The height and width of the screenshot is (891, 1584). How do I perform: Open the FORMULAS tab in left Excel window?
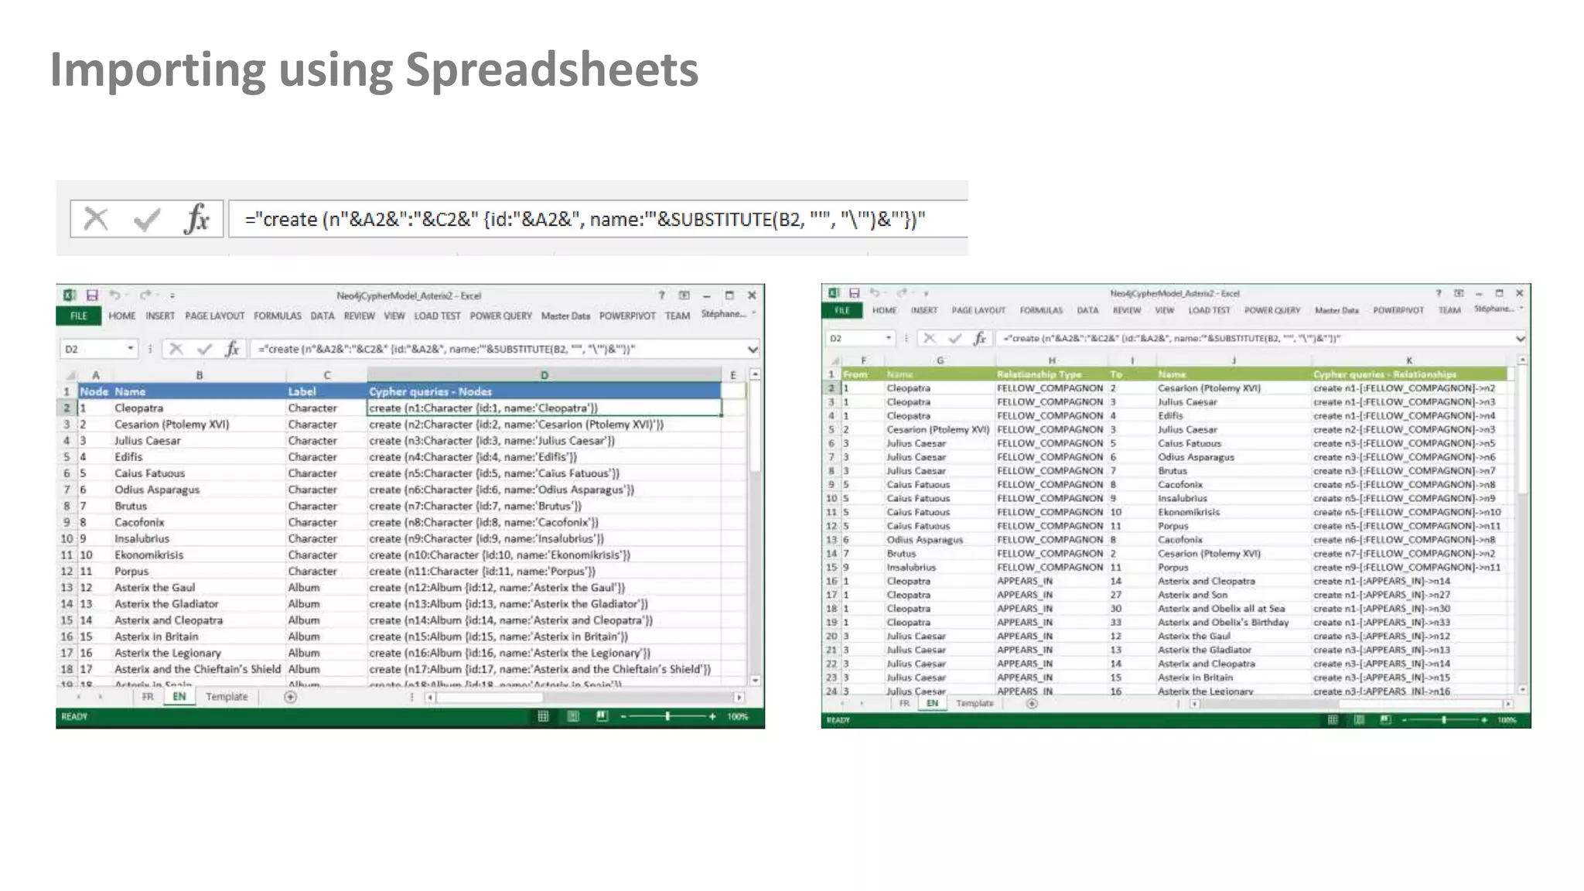point(277,316)
